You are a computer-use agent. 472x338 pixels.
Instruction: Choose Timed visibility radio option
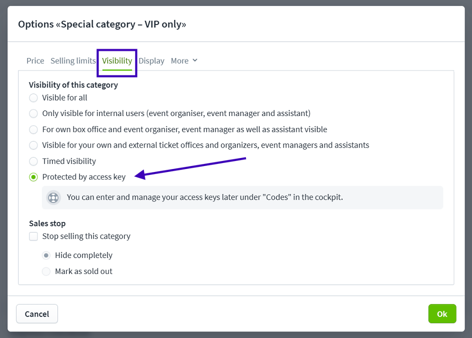point(33,161)
